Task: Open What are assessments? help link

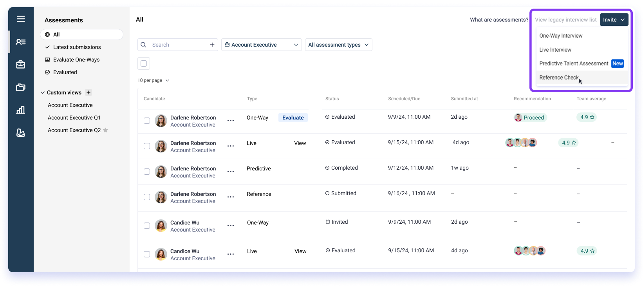Action: pyautogui.click(x=499, y=20)
